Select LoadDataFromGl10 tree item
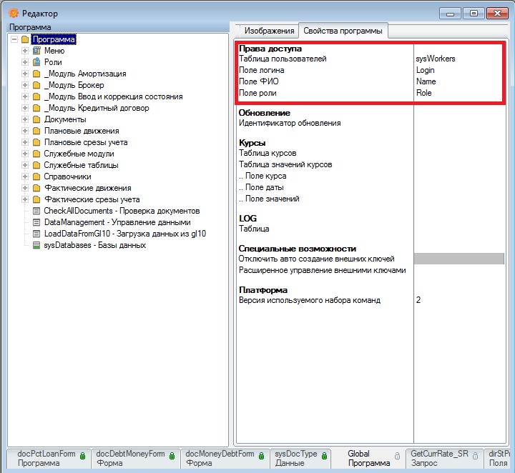Image resolution: width=515 pixels, height=473 pixels. 125,234
